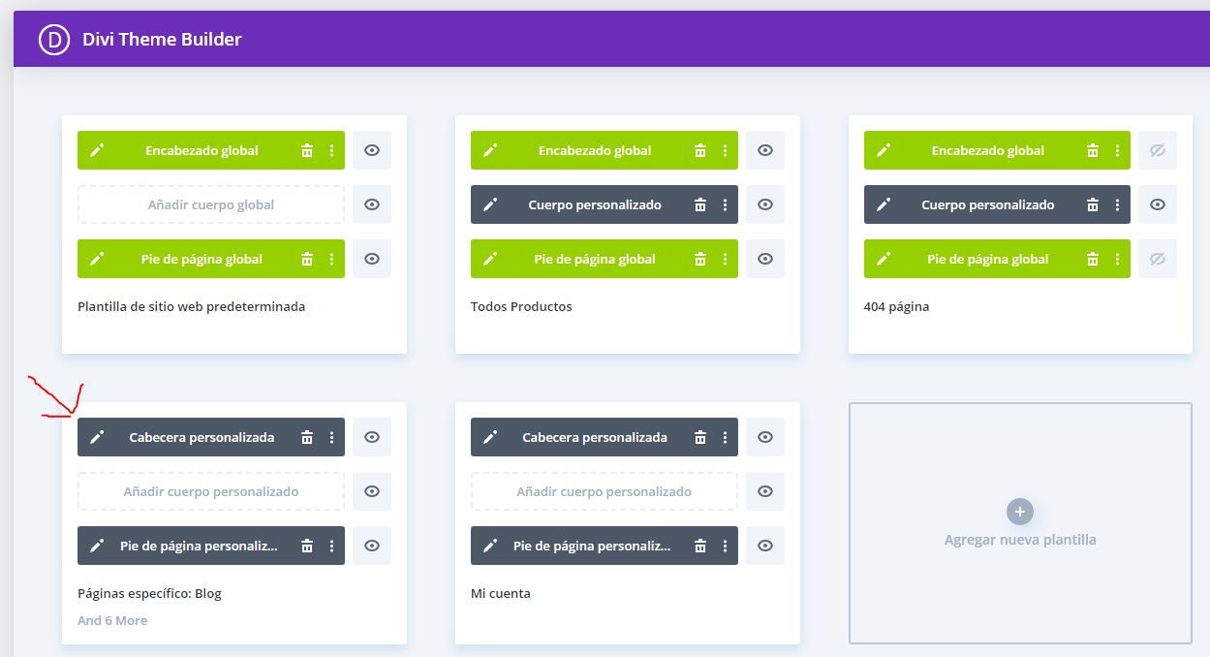Edit Encabezado global in Todos Productos card
This screenshot has height=657, width=1210.
(490, 150)
